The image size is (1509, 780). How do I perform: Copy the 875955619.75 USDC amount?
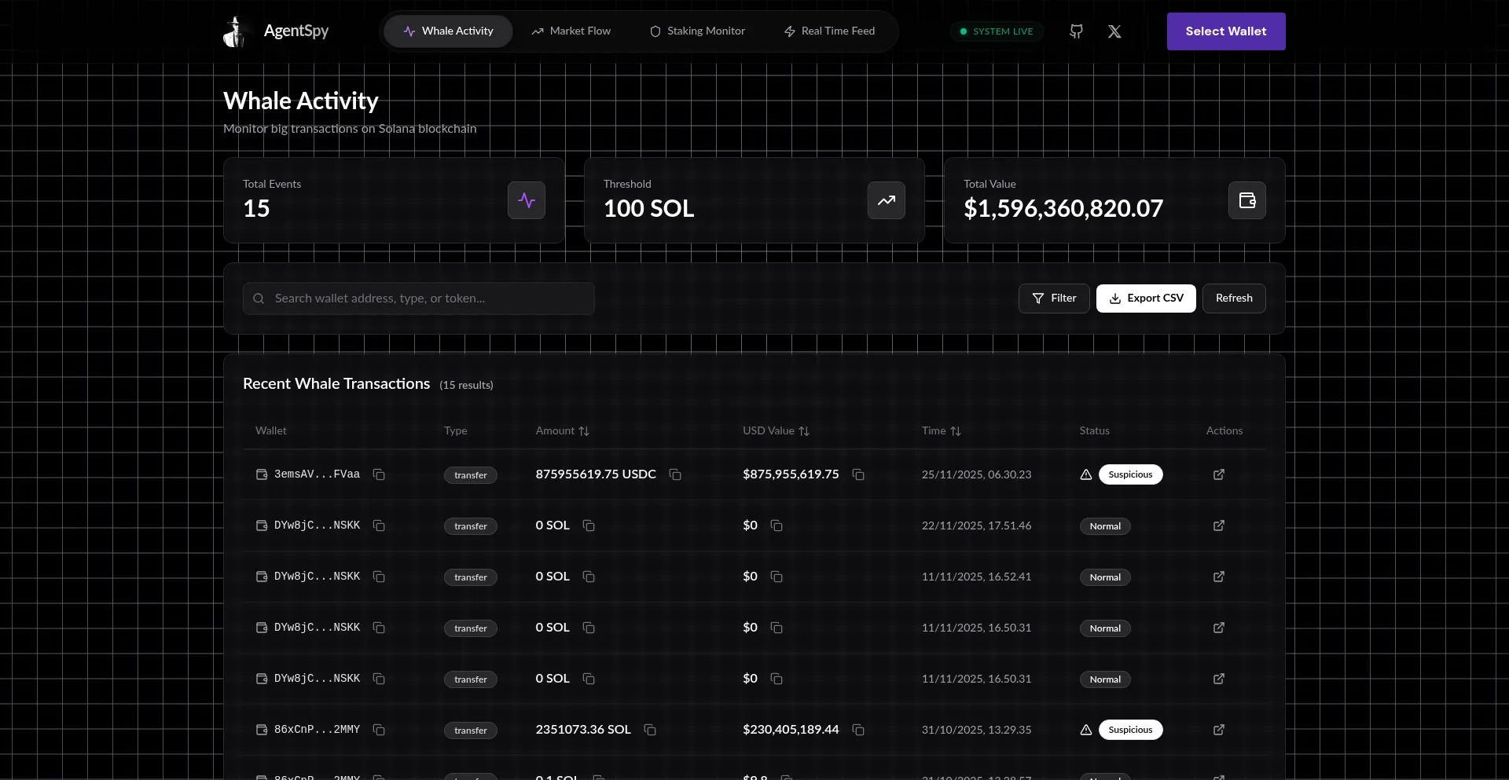[x=674, y=474]
